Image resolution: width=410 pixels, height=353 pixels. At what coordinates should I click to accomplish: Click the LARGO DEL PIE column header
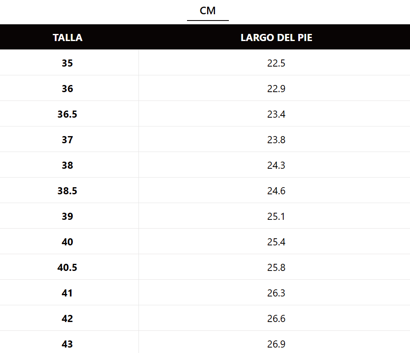276,38
